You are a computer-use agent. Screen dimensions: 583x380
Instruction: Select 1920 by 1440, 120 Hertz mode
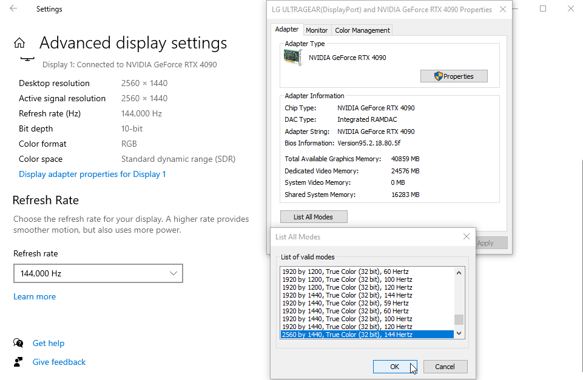(x=367, y=327)
